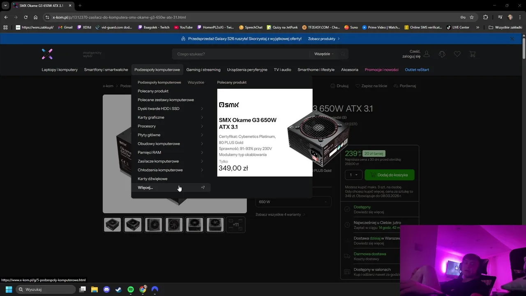Open the YouTube bookmark
Image resolution: width=526 pixels, height=296 pixels.
pyautogui.click(x=183, y=28)
